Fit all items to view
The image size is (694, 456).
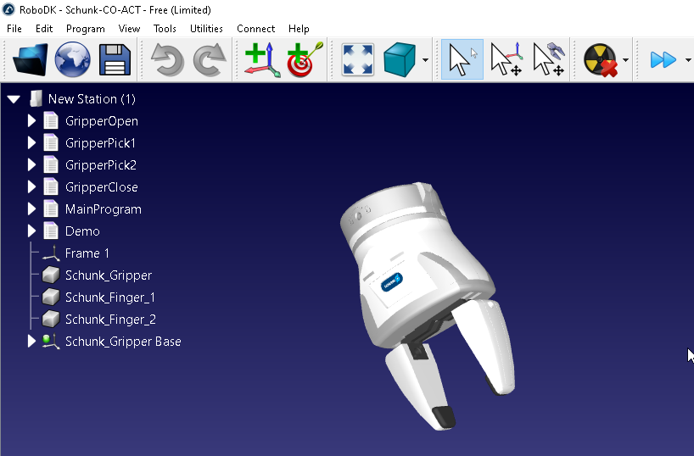coord(358,59)
